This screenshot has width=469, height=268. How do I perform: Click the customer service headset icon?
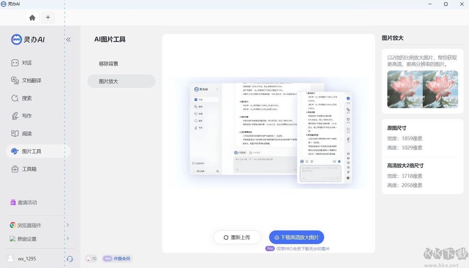click(70, 258)
